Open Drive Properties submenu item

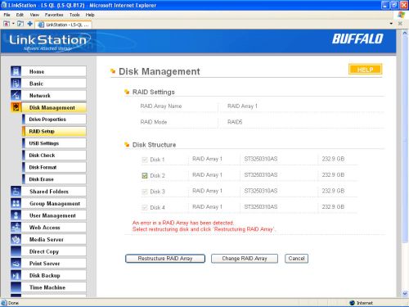coord(54,120)
